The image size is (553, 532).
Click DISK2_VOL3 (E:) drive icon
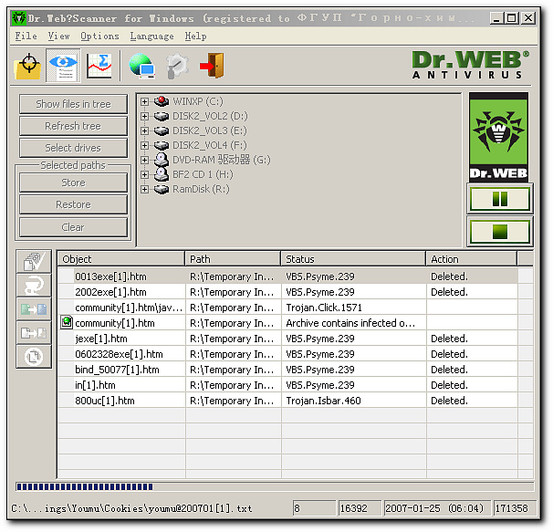(x=162, y=130)
